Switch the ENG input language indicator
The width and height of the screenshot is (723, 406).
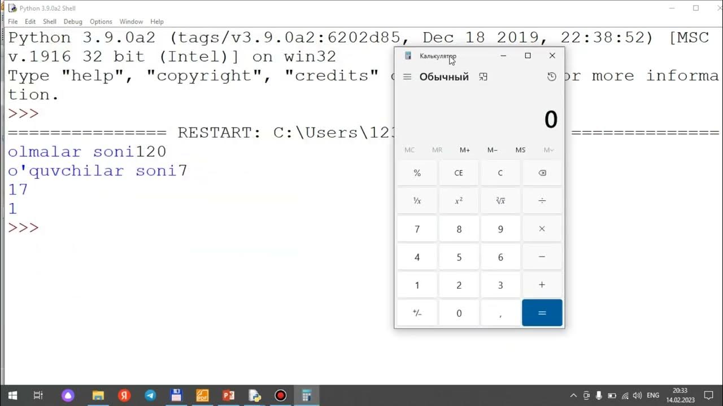coord(653,395)
